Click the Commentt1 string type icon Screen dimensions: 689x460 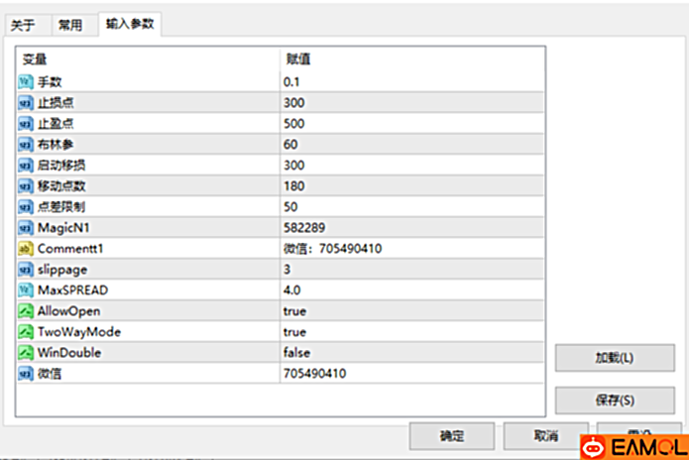coord(27,249)
